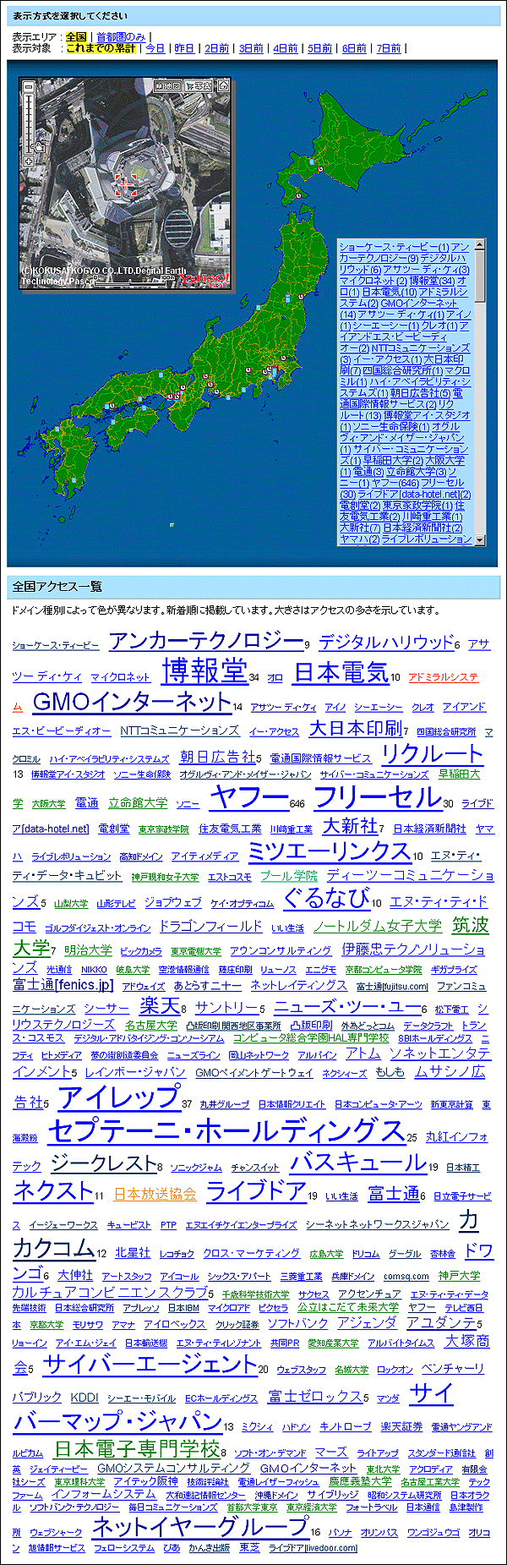Click the サイバーエージェント tag
The image size is (507, 1565).
pos(150,1364)
